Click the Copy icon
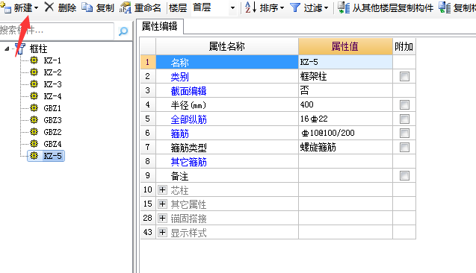Image resolution: width=476 pixels, height=273 pixels. 87,7
